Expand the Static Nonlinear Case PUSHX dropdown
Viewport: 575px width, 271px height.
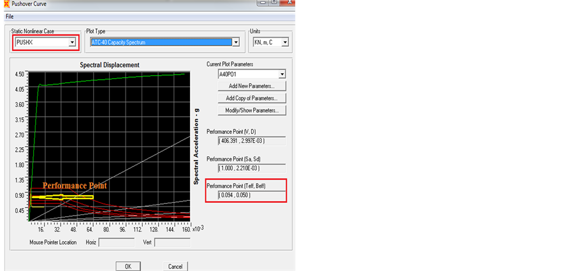[72, 43]
